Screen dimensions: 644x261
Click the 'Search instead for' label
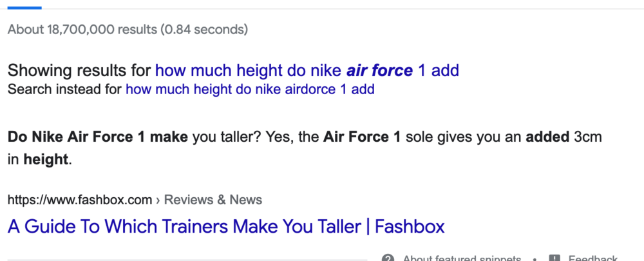[x=64, y=89]
